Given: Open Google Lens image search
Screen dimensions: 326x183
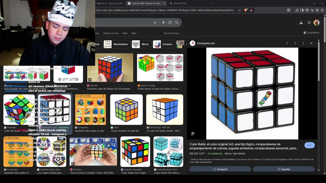Looking at the screenshot, I should [170, 23].
